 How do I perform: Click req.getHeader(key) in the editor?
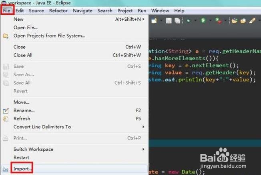click(222, 73)
